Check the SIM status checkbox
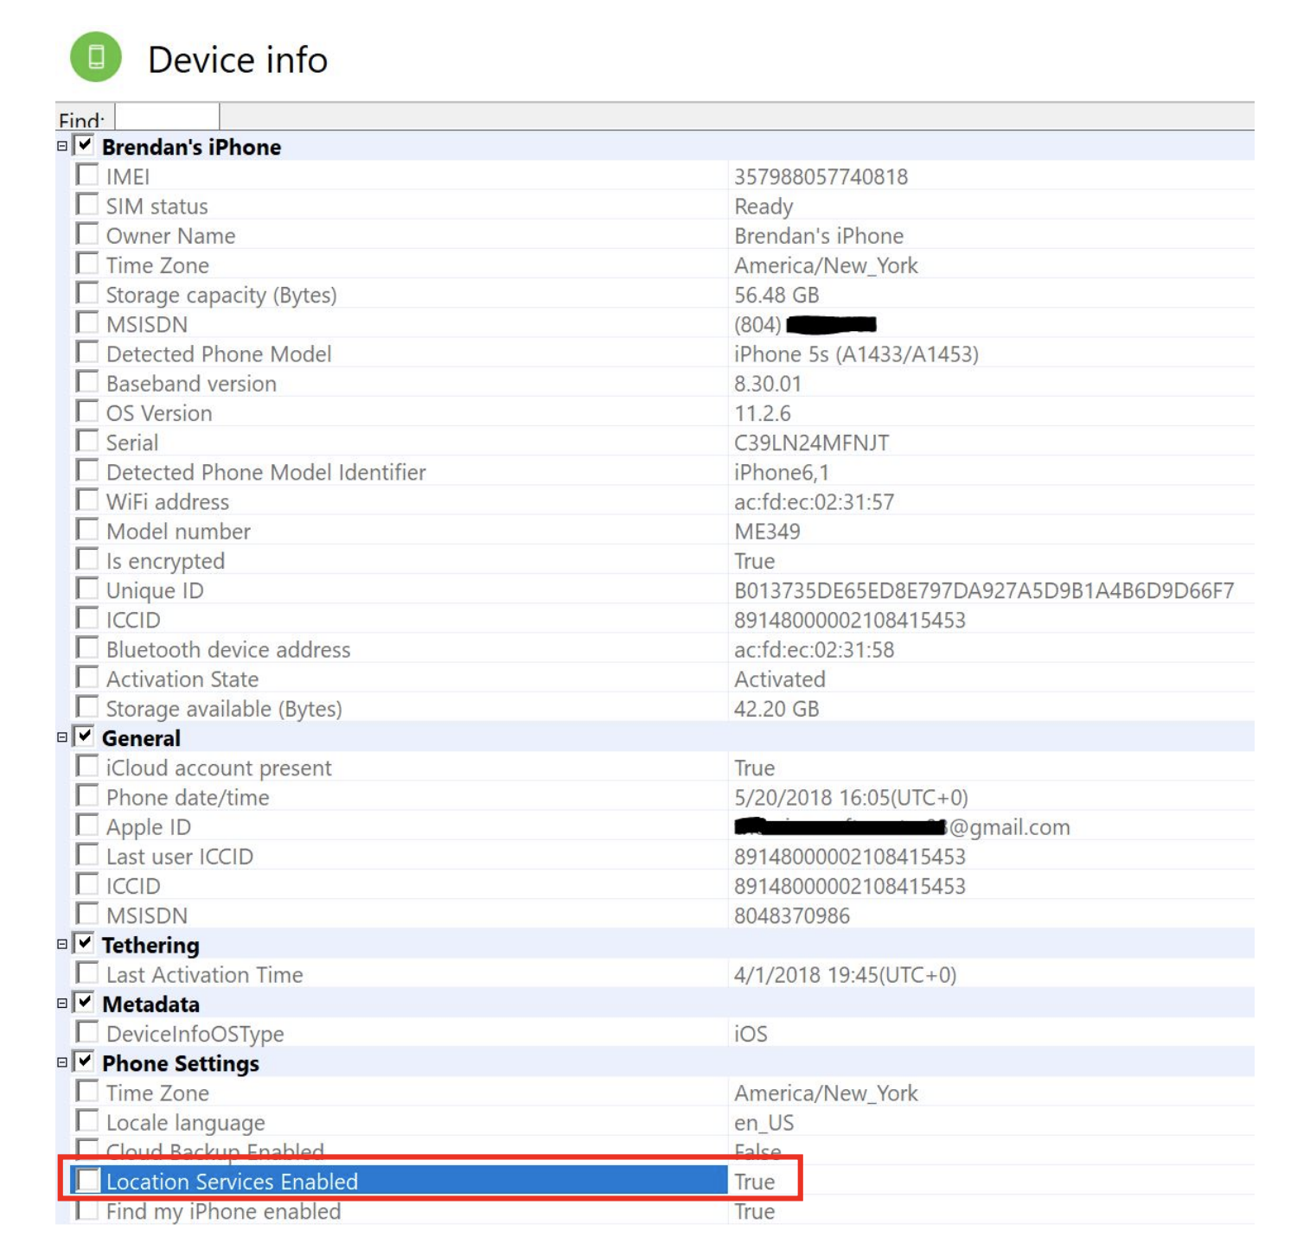Viewport: 1297px width, 1243px height. 87,204
